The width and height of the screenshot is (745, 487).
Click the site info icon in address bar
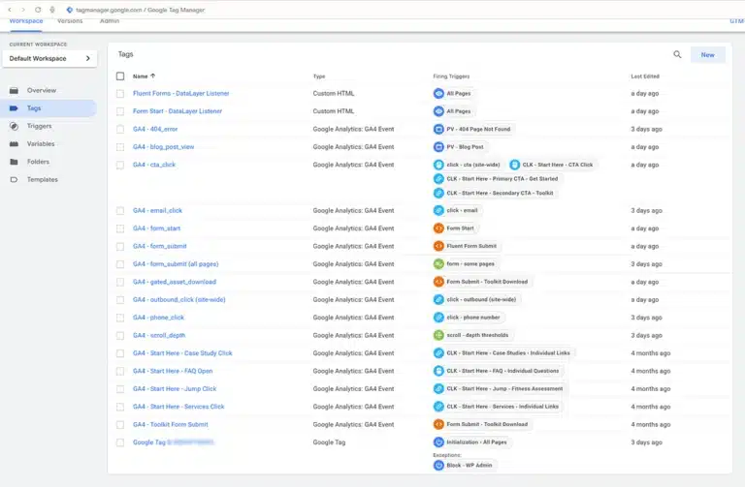point(70,10)
